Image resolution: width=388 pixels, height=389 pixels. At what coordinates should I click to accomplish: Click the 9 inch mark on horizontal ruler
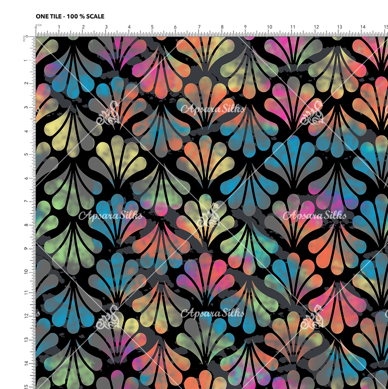point(246,27)
